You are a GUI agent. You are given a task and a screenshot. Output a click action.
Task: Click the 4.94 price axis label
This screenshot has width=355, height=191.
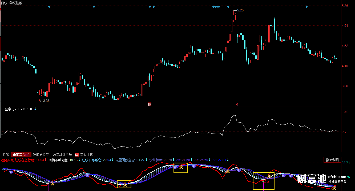pos(345,26)
